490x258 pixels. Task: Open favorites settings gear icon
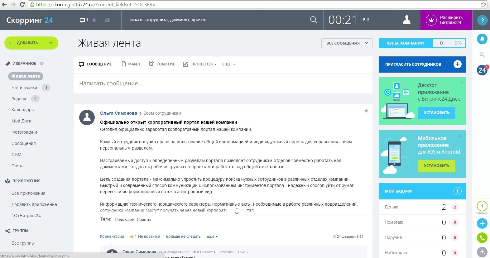coord(42,64)
